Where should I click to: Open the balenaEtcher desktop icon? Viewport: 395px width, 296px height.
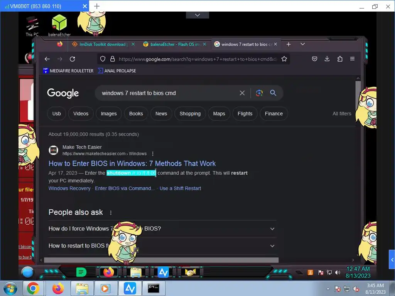point(59,25)
